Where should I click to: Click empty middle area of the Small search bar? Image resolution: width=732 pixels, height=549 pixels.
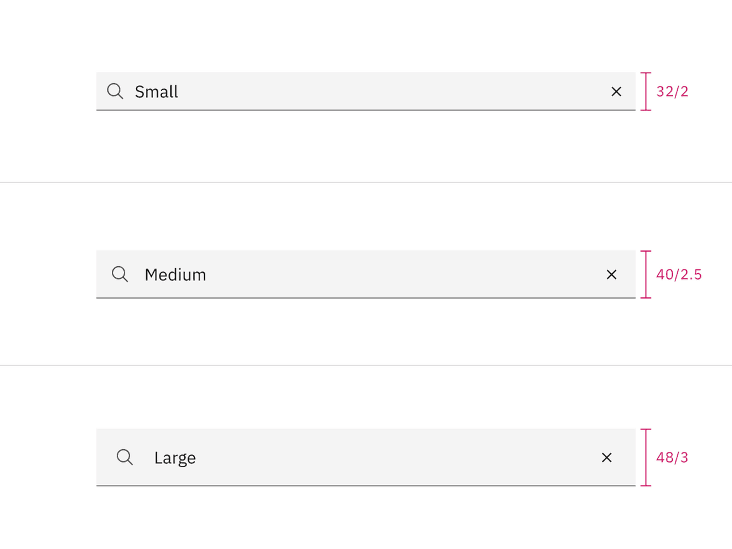381,91
